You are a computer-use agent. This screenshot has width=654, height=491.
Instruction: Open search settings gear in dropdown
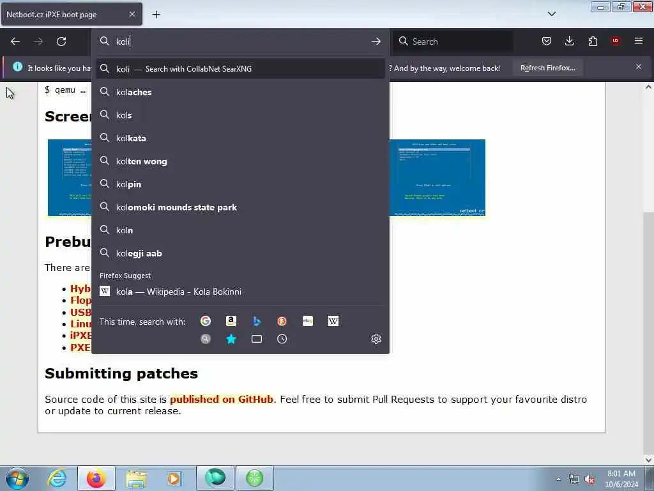376,339
